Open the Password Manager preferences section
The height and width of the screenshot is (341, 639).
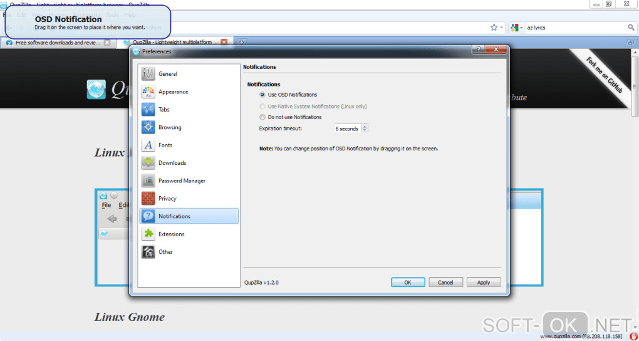click(x=189, y=181)
